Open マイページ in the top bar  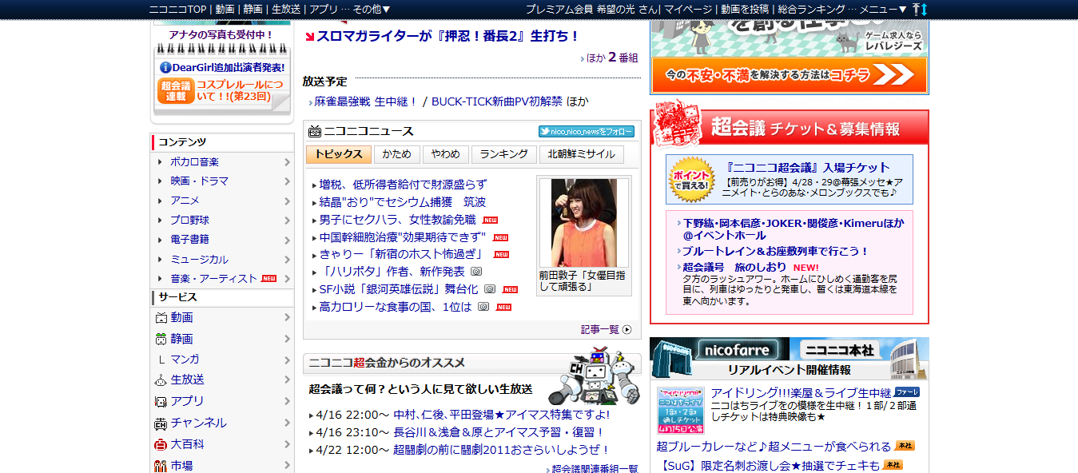(x=688, y=9)
